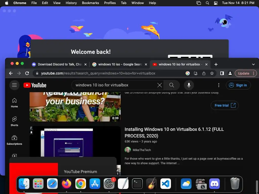The image size is (259, 194).
Task: Open the Bookmarks menu
Action: tap(90, 3)
